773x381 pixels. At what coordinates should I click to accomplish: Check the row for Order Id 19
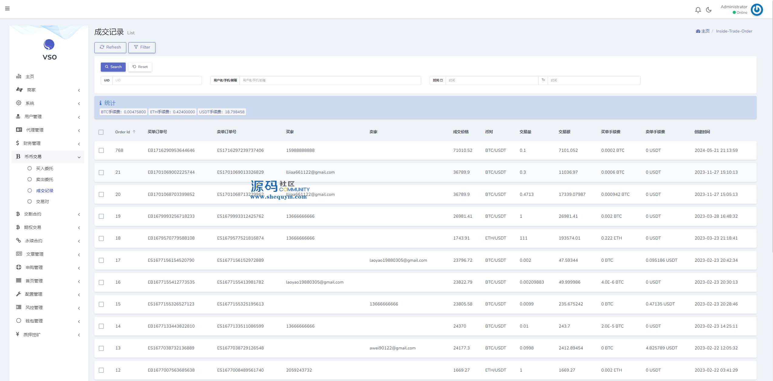pyautogui.click(x=101, y=216)
